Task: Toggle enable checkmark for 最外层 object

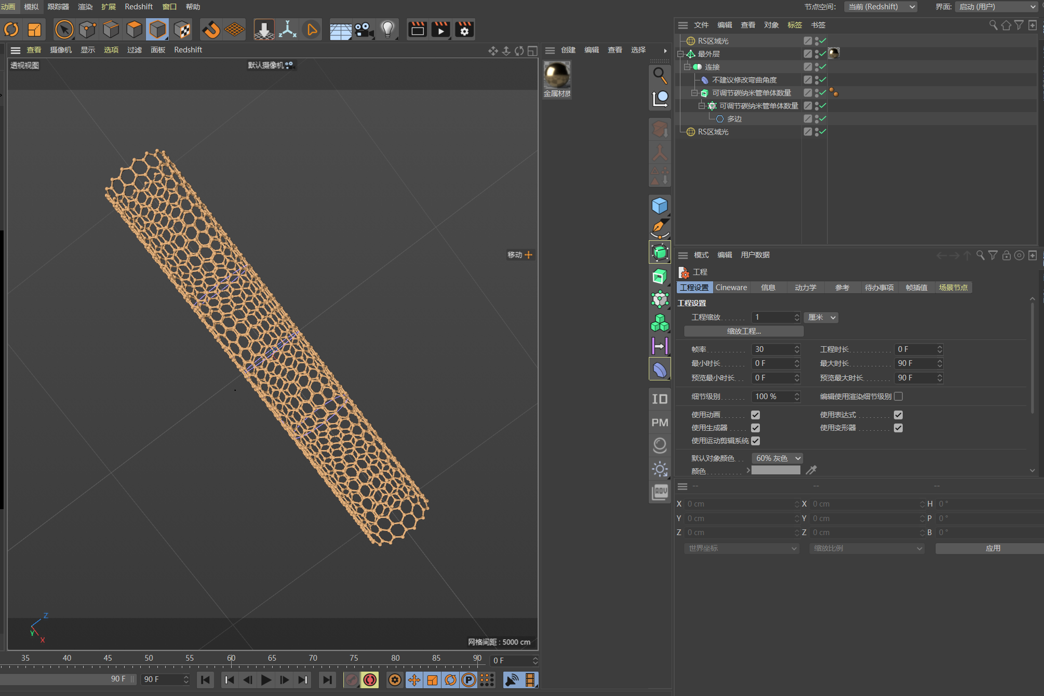Action: pyautogui.click(x=823, y=53)
